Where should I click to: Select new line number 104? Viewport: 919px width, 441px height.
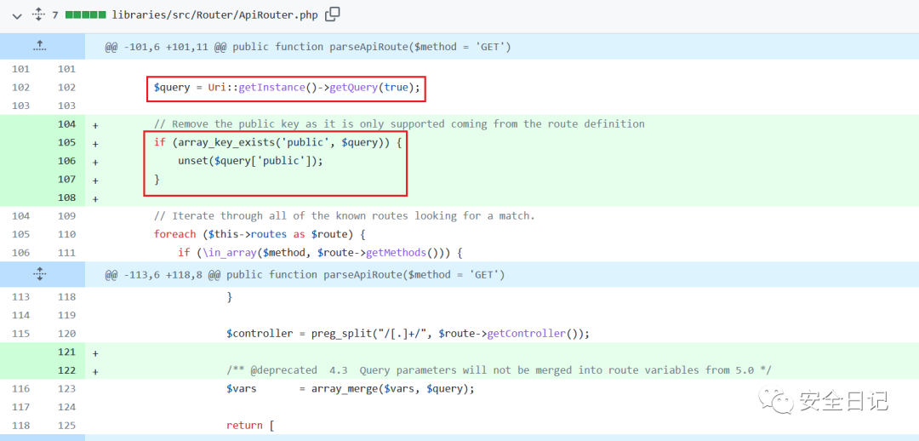click(66, 124)
